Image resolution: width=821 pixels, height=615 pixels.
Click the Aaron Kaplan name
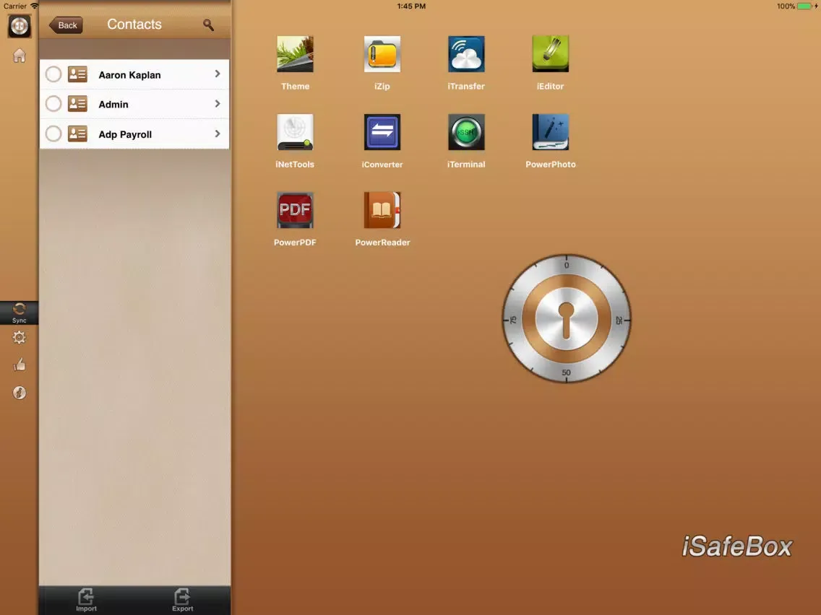(x=129, y=75)
